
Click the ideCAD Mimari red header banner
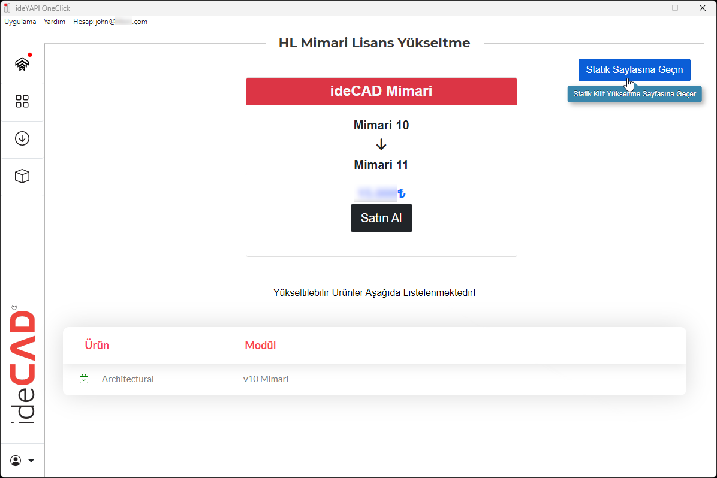pos(381,91)
